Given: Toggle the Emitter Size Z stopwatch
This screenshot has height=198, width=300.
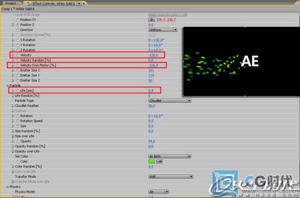Looking at the screenshot, I should [x=17, y=80].
